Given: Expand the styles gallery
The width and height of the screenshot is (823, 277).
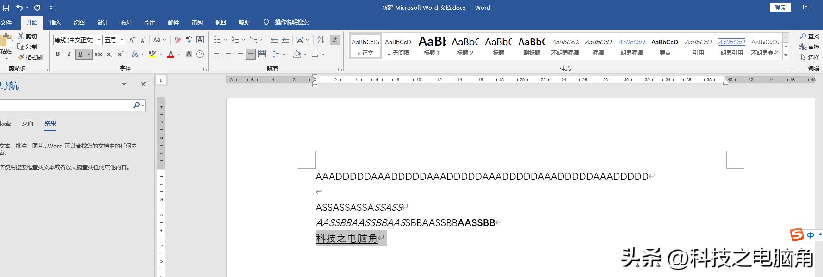Looking at the screenshot, I should 786,55.
